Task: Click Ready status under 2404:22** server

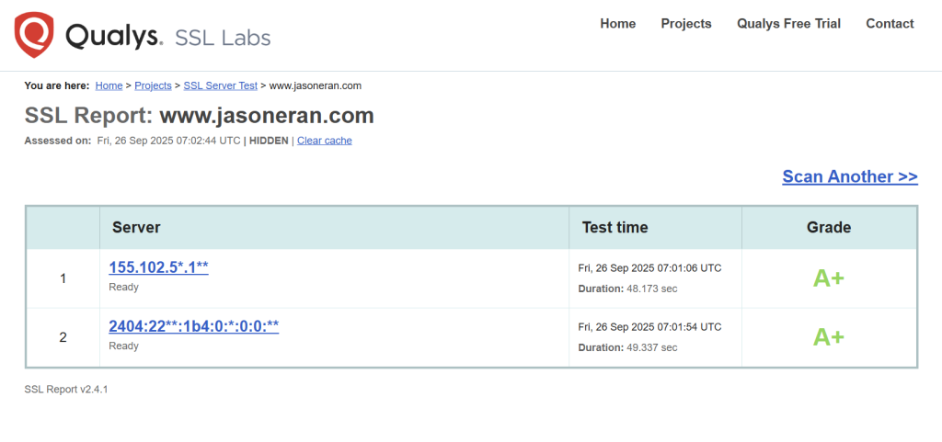Action: 123,346
